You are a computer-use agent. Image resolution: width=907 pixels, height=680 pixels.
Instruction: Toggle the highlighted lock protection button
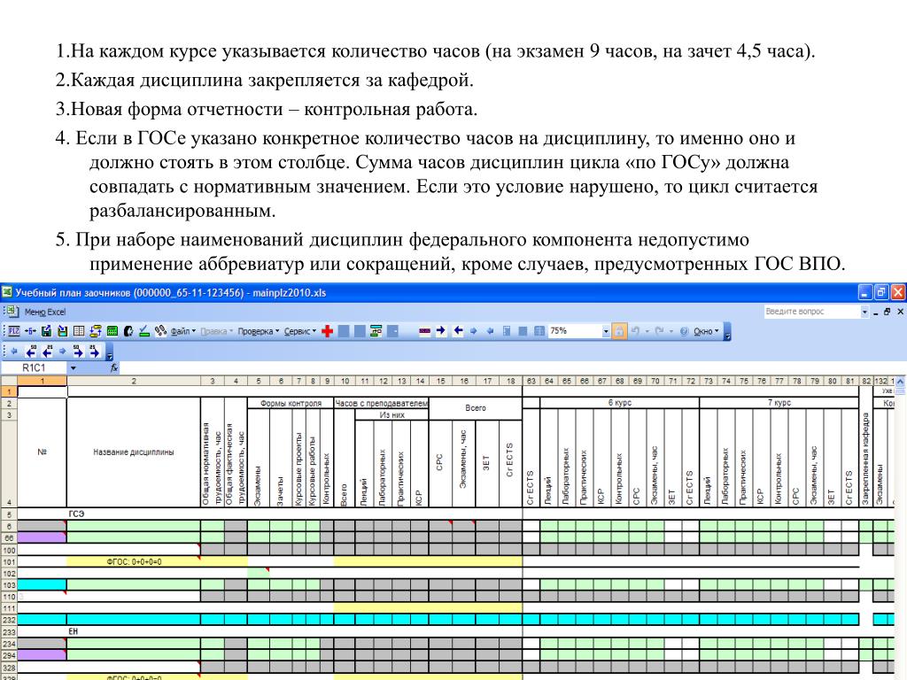(619, 331)
